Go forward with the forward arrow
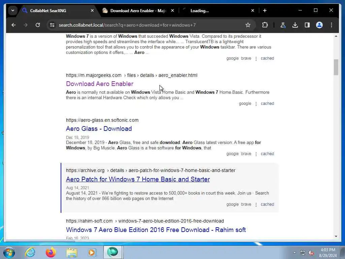The image size is (345, 259). coord(26,25)
